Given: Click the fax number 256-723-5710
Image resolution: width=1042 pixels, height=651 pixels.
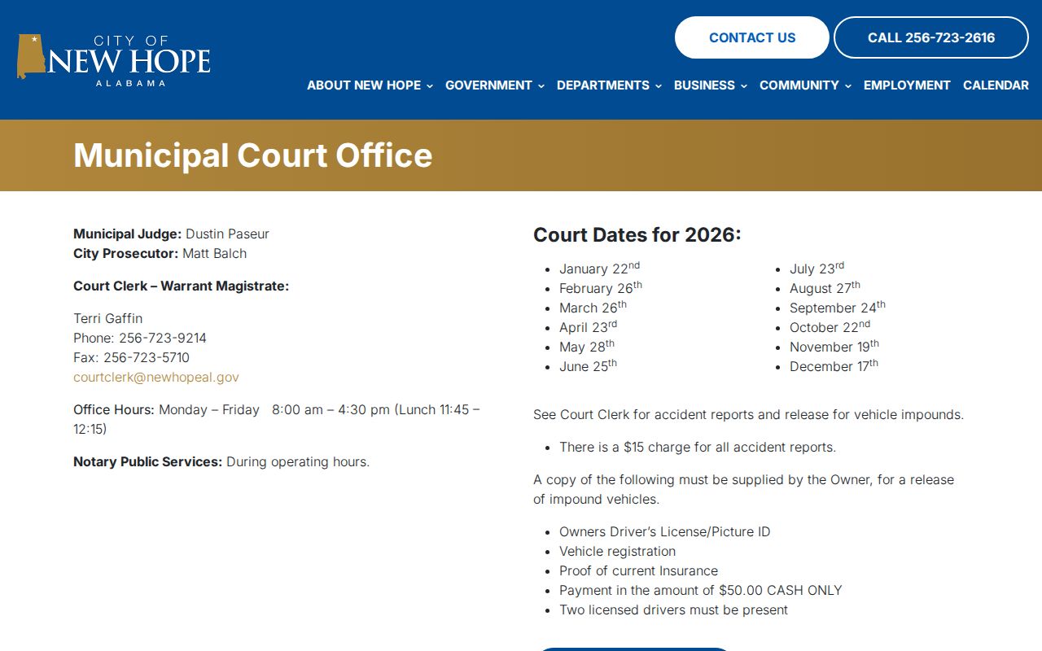Looking at the screenshot, I should pos(147,358).
